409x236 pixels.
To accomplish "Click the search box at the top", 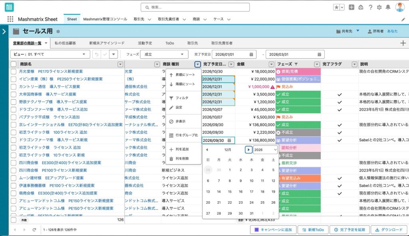I will (195, 7).
